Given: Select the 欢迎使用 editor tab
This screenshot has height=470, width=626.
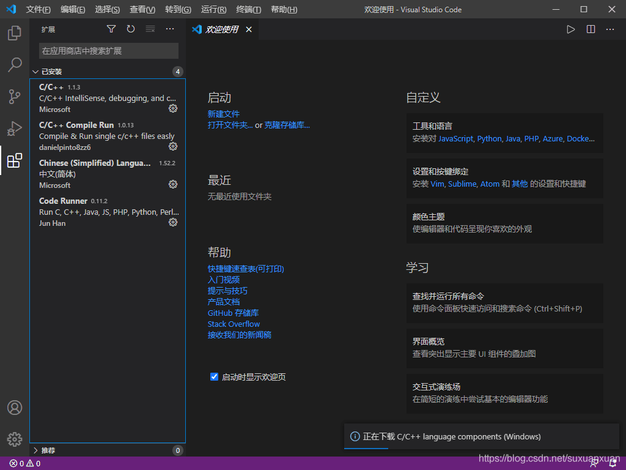Looking at the screenshot, I should tap(222, 29).
